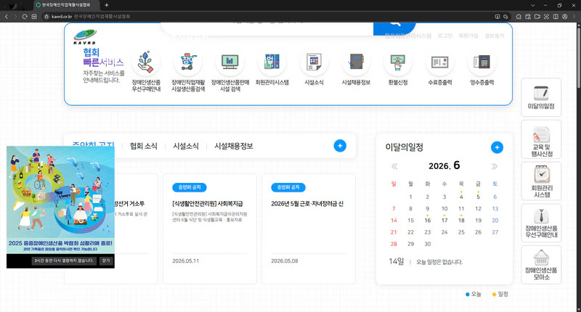
Task: Open [식생활안전관리원] 사회복지급 notice
Action: pyautogui.click(x=208, y=204)
